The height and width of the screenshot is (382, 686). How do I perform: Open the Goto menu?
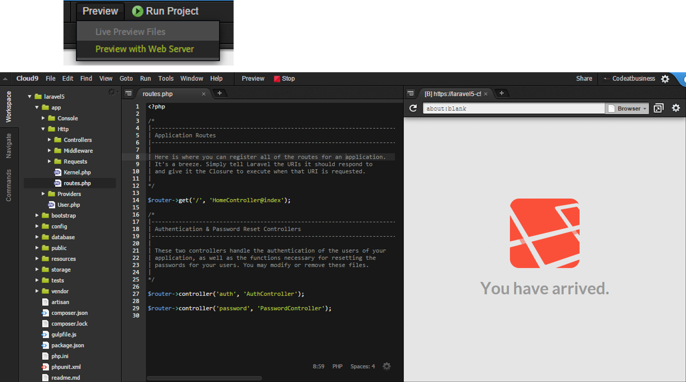pyautogui.click(x=126, y=79)
